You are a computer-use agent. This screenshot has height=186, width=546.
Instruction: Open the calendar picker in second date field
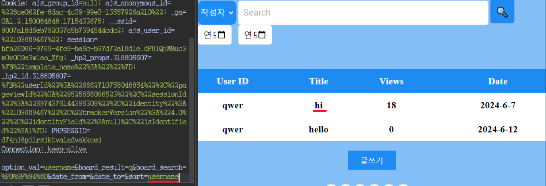coord(262,35)
